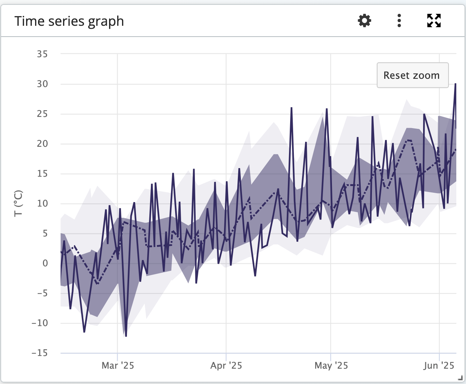Click the settings cog to configure the chart
This screenshot has height=384, width=466.
(x=364, y=21)
